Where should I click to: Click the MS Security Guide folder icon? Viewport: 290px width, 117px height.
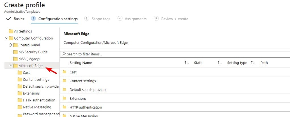tap(15, 52)
